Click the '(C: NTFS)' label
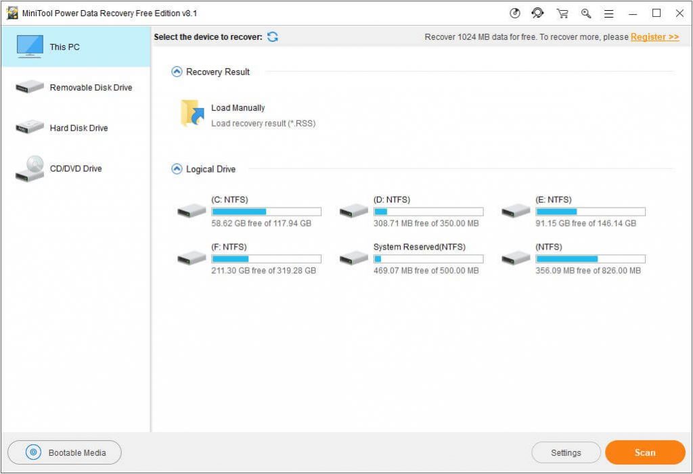693x474 pixels. [x=229, y=199]
